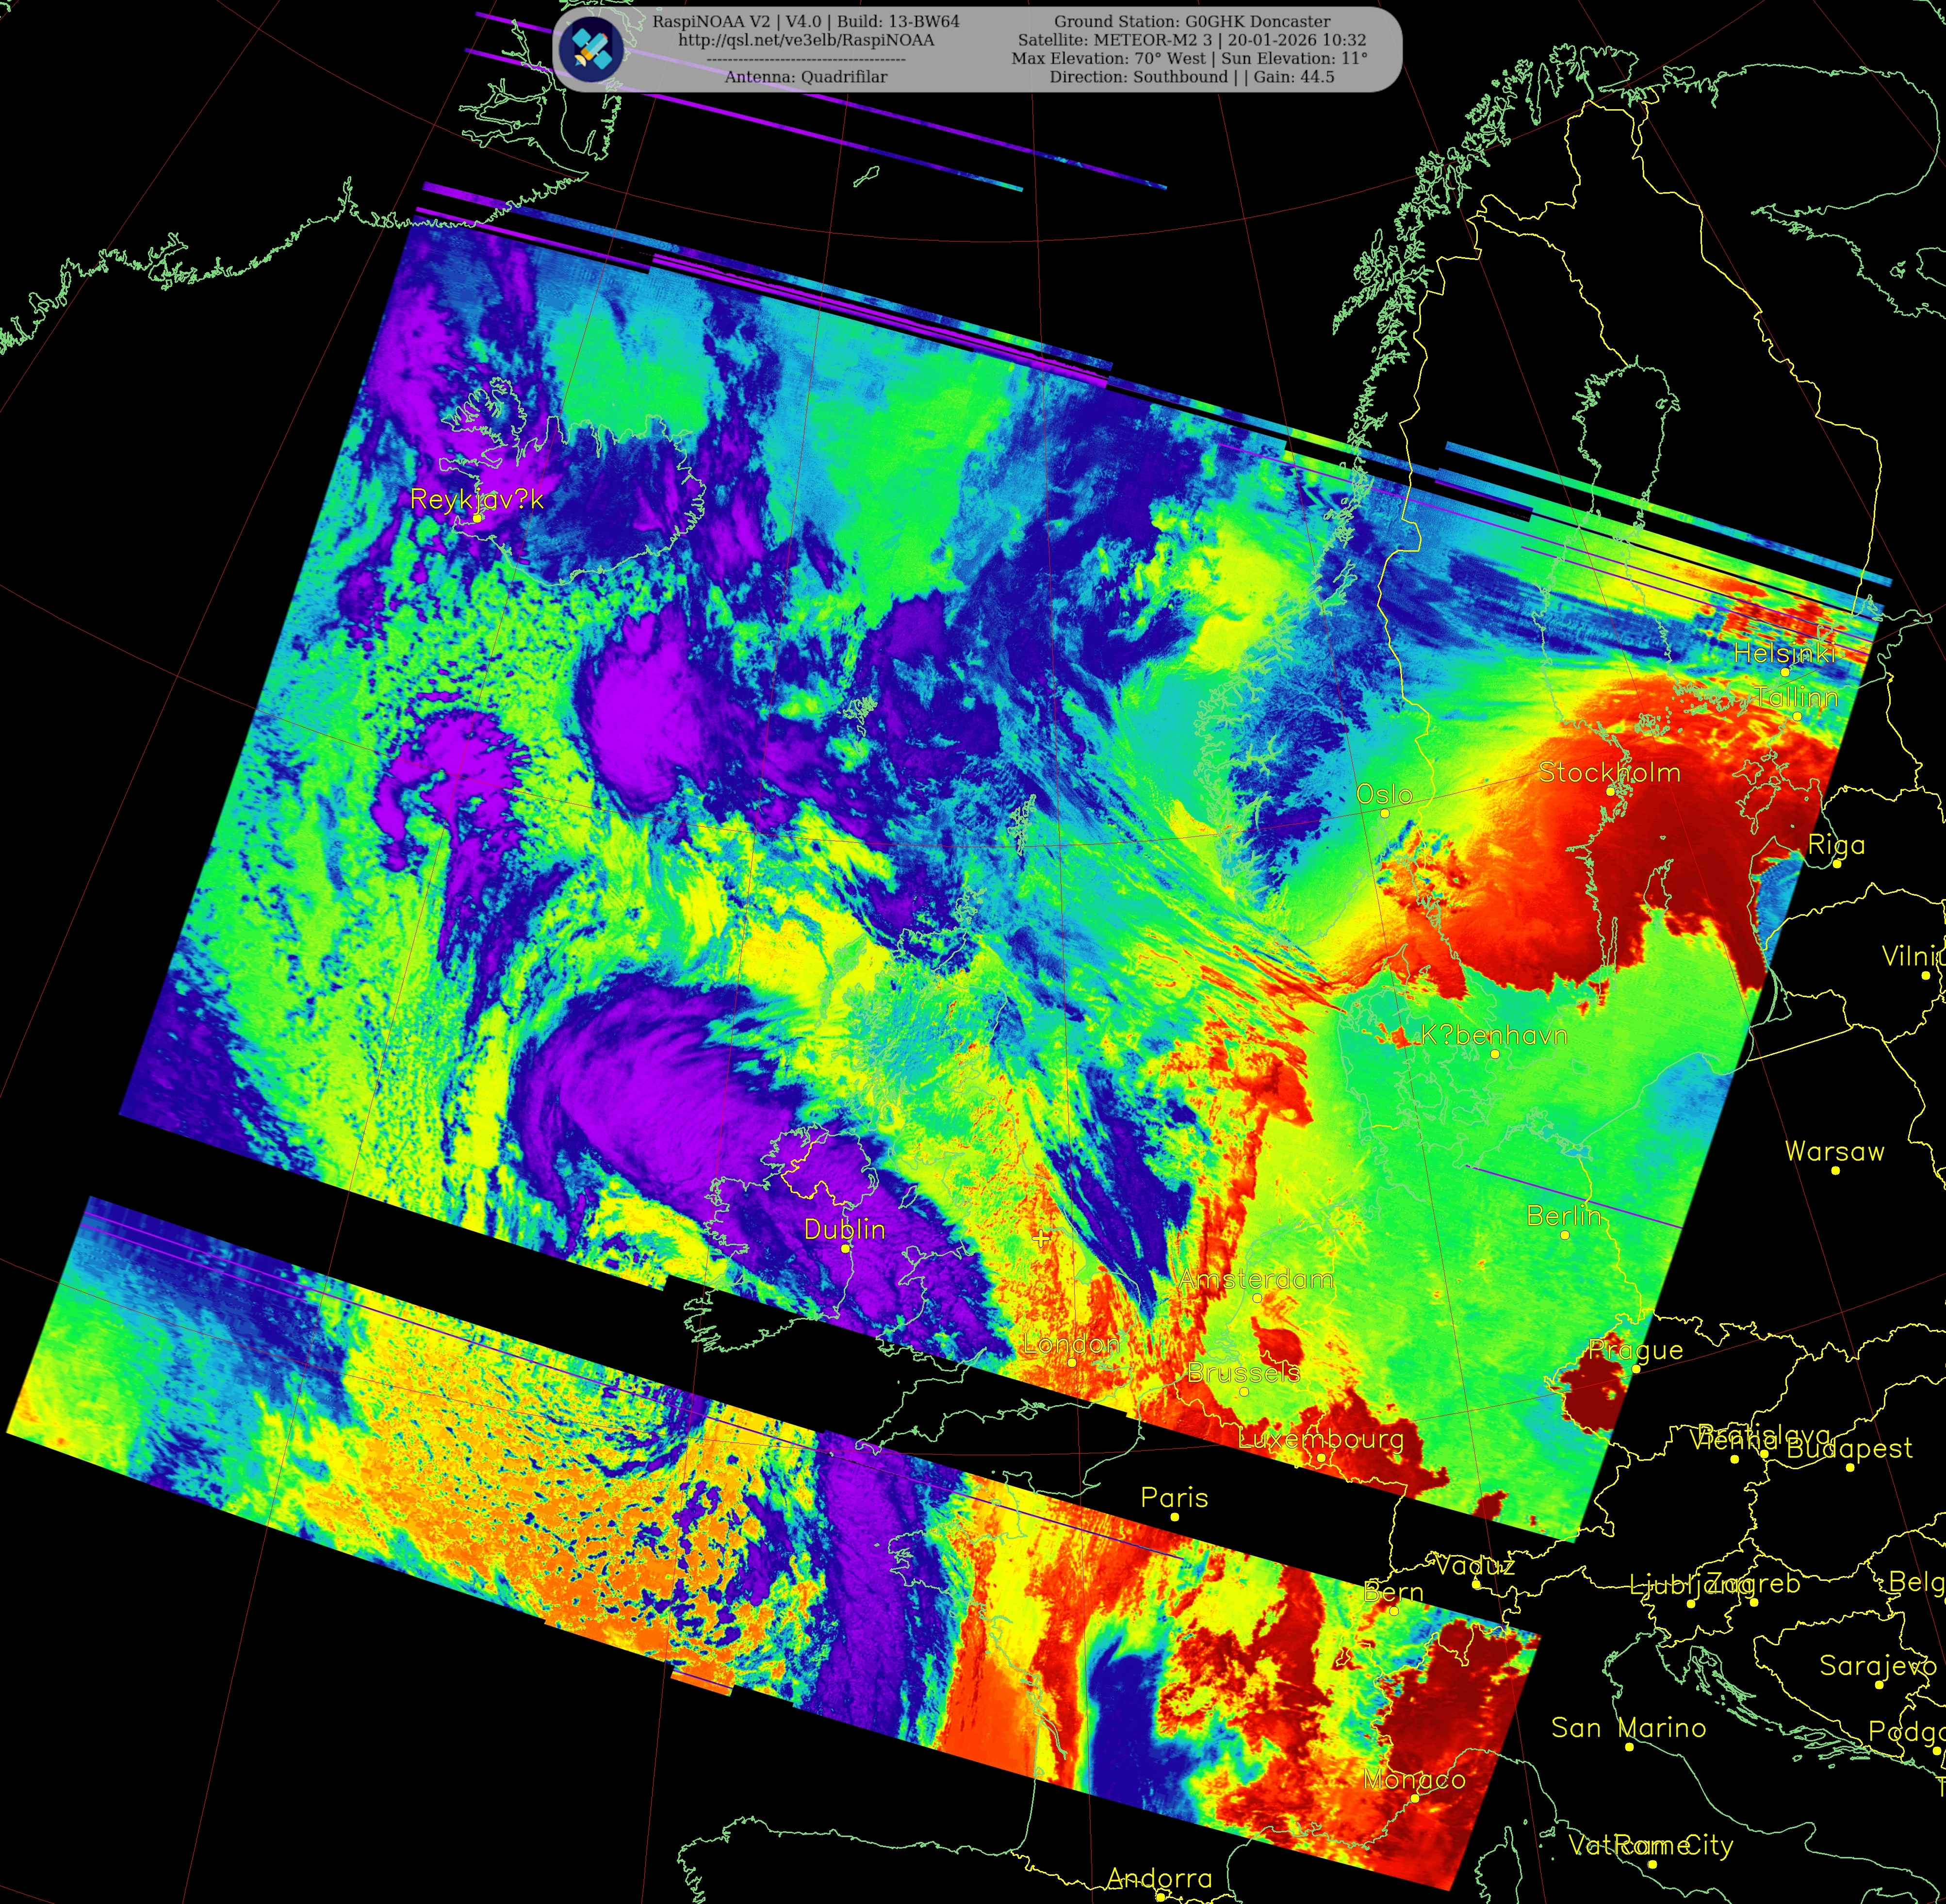Click the Andorra label at bottom

click(x=1159, y=1878)
